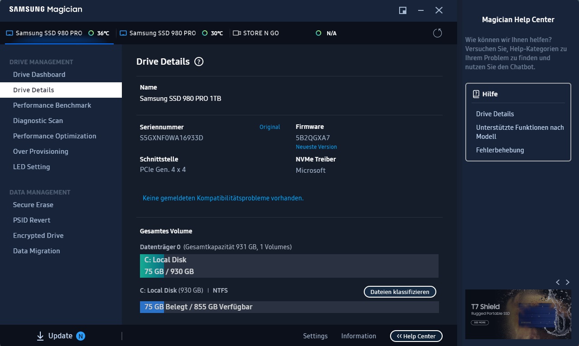
Task: Click the serial number S5GXNF0WA16933D
Action: click(171, 138)
